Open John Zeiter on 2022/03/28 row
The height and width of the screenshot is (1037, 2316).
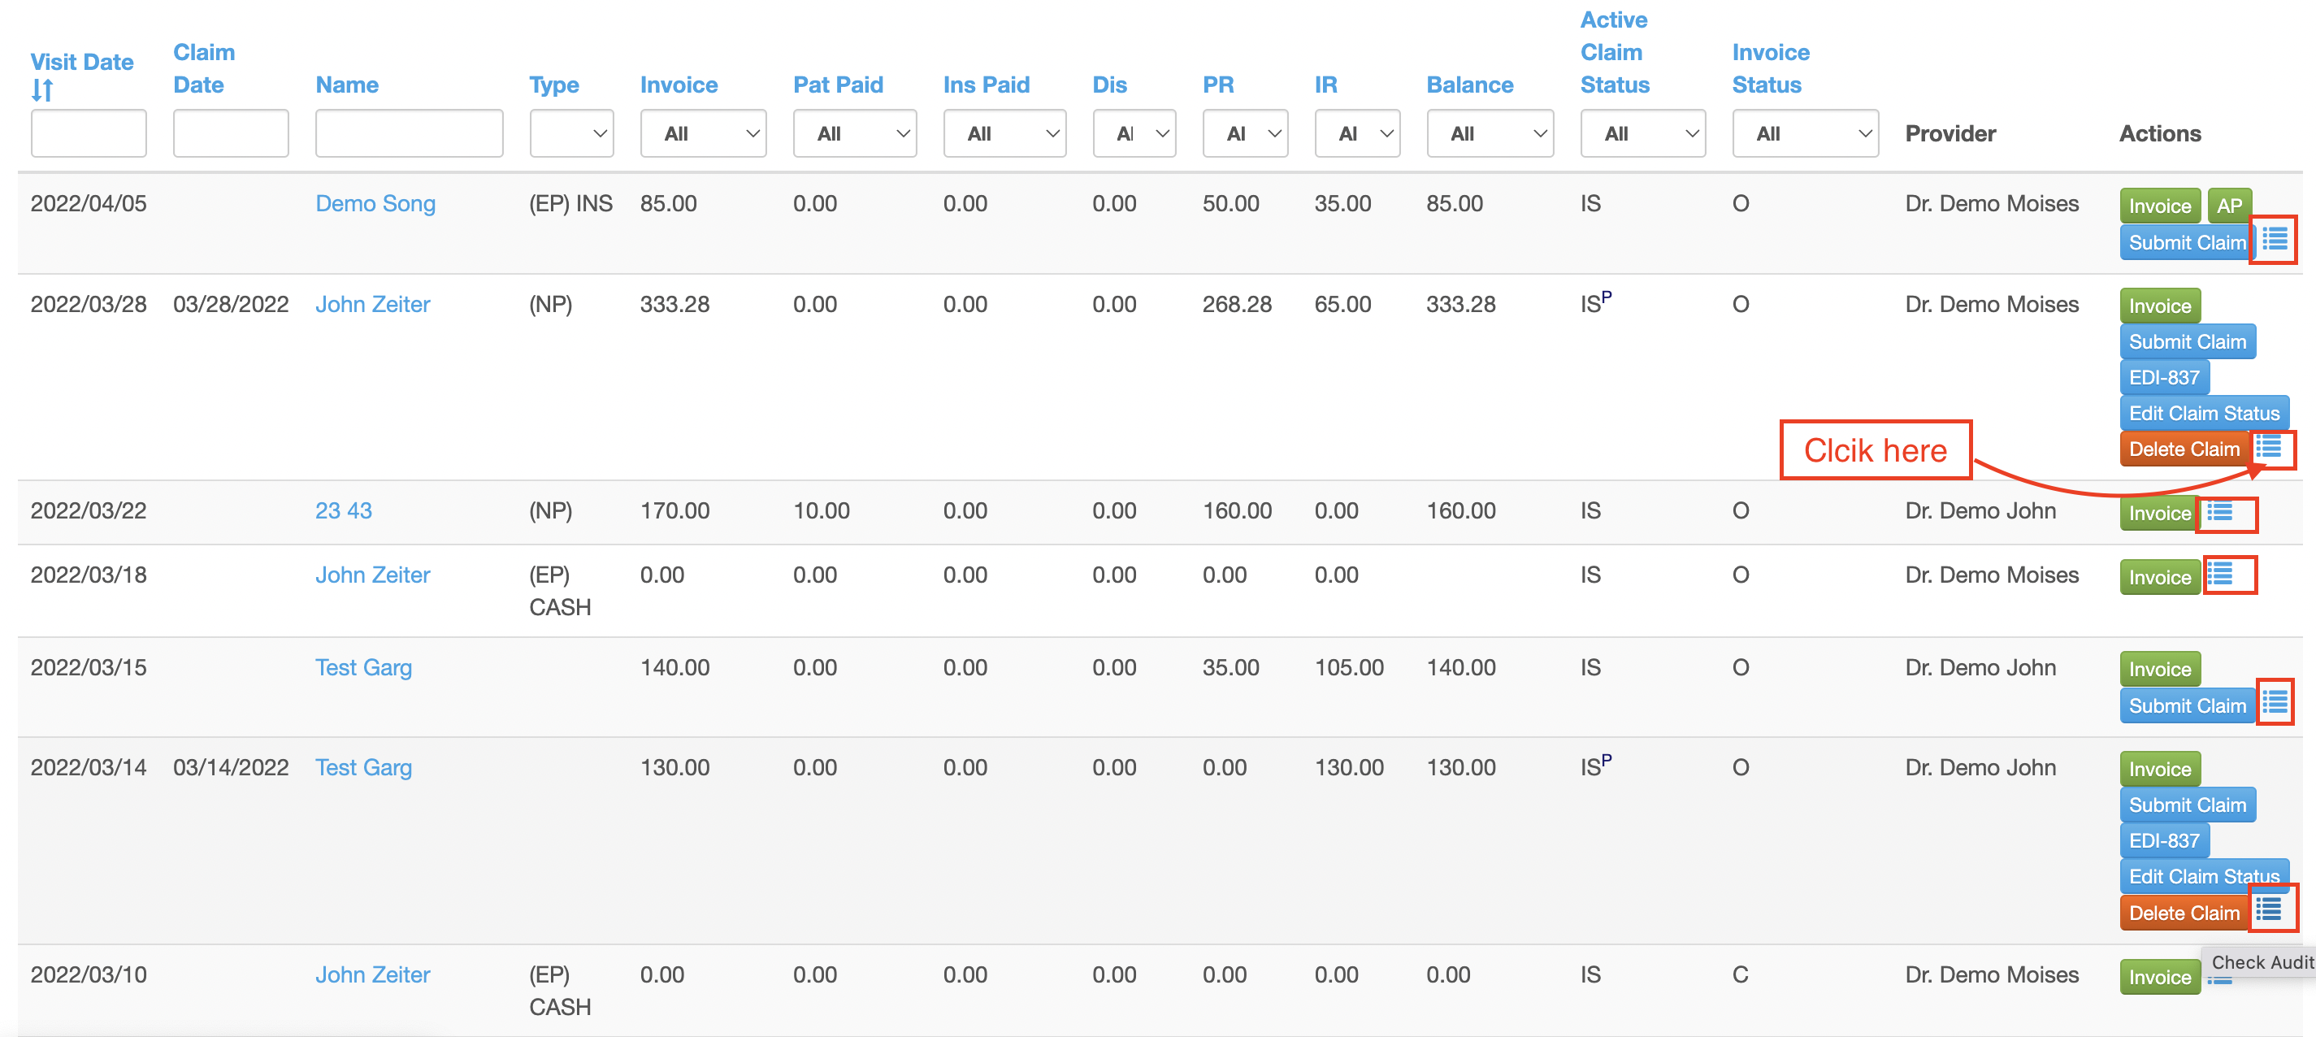coord(372,304)
